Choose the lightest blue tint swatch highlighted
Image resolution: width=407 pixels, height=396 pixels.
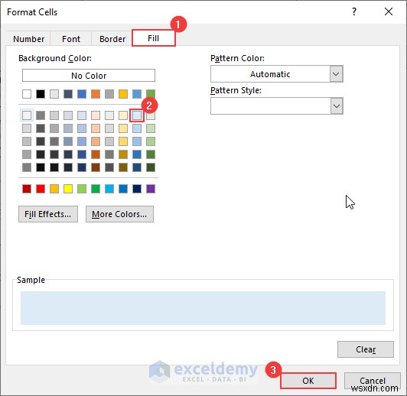(x=137, y=115)
